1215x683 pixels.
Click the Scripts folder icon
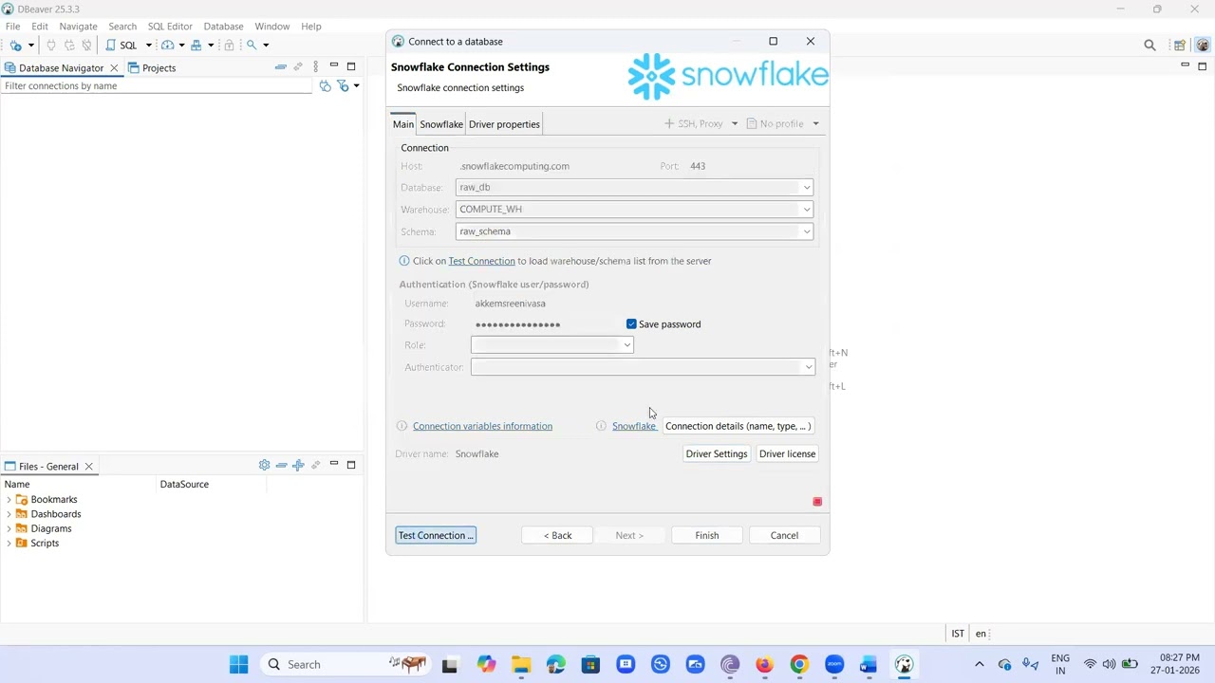coord(22,543)
